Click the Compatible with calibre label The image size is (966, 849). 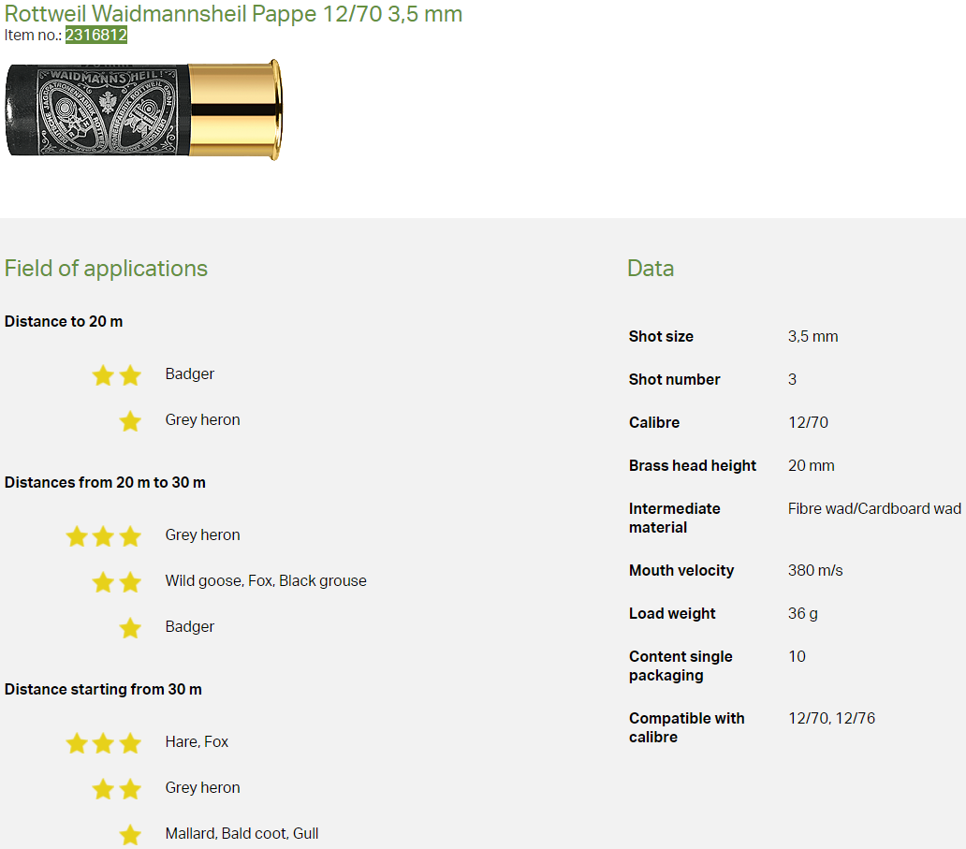[x=687, y=727]
